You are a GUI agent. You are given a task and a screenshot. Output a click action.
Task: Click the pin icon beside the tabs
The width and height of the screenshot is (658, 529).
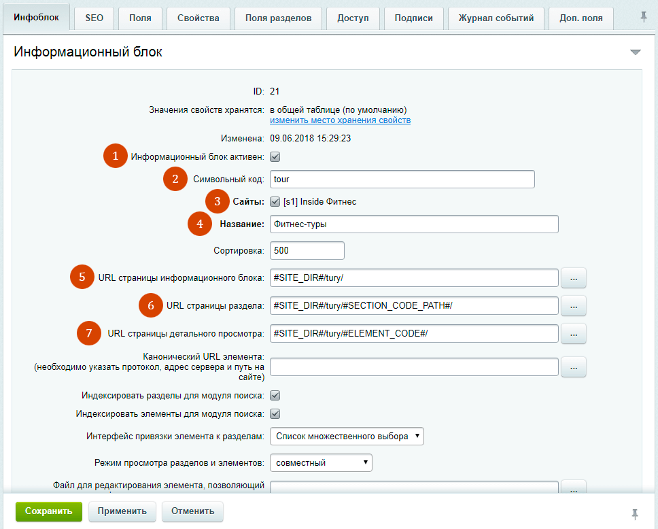[644, 18]
